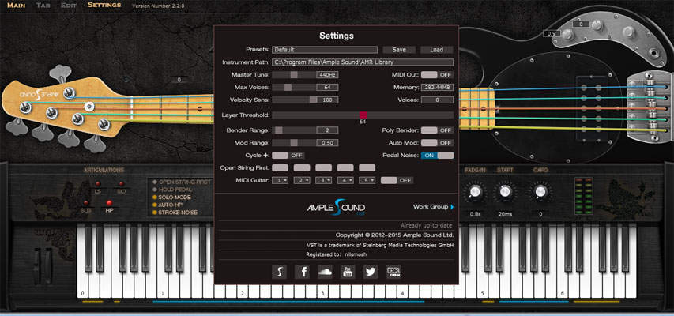Image resolution: width=674 pixels, height=316 pixels.
Task: Click the Layer Threshold red handle
Action: [x=363, y=115]
